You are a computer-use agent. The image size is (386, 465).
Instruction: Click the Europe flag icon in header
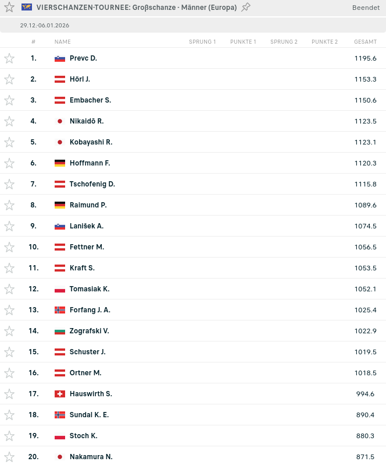point(27,8)
